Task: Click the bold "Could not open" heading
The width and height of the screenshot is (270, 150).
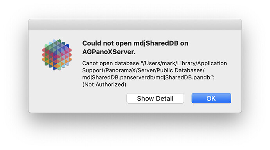Action: pyautogui.click(x=107, y=43)
